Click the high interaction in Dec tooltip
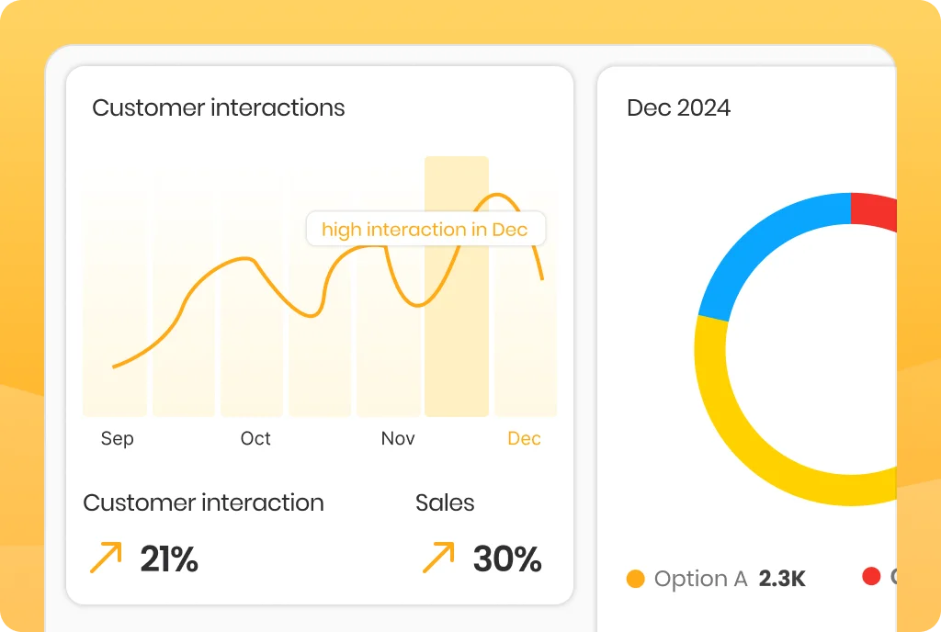The height and width of the screenshot is (632, 941). (425, 229)
